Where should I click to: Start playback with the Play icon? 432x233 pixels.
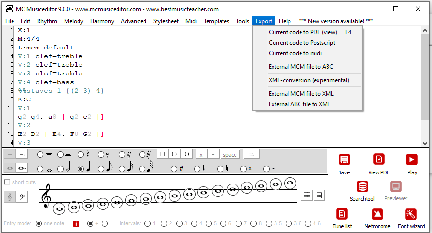(x=412, y=159)
